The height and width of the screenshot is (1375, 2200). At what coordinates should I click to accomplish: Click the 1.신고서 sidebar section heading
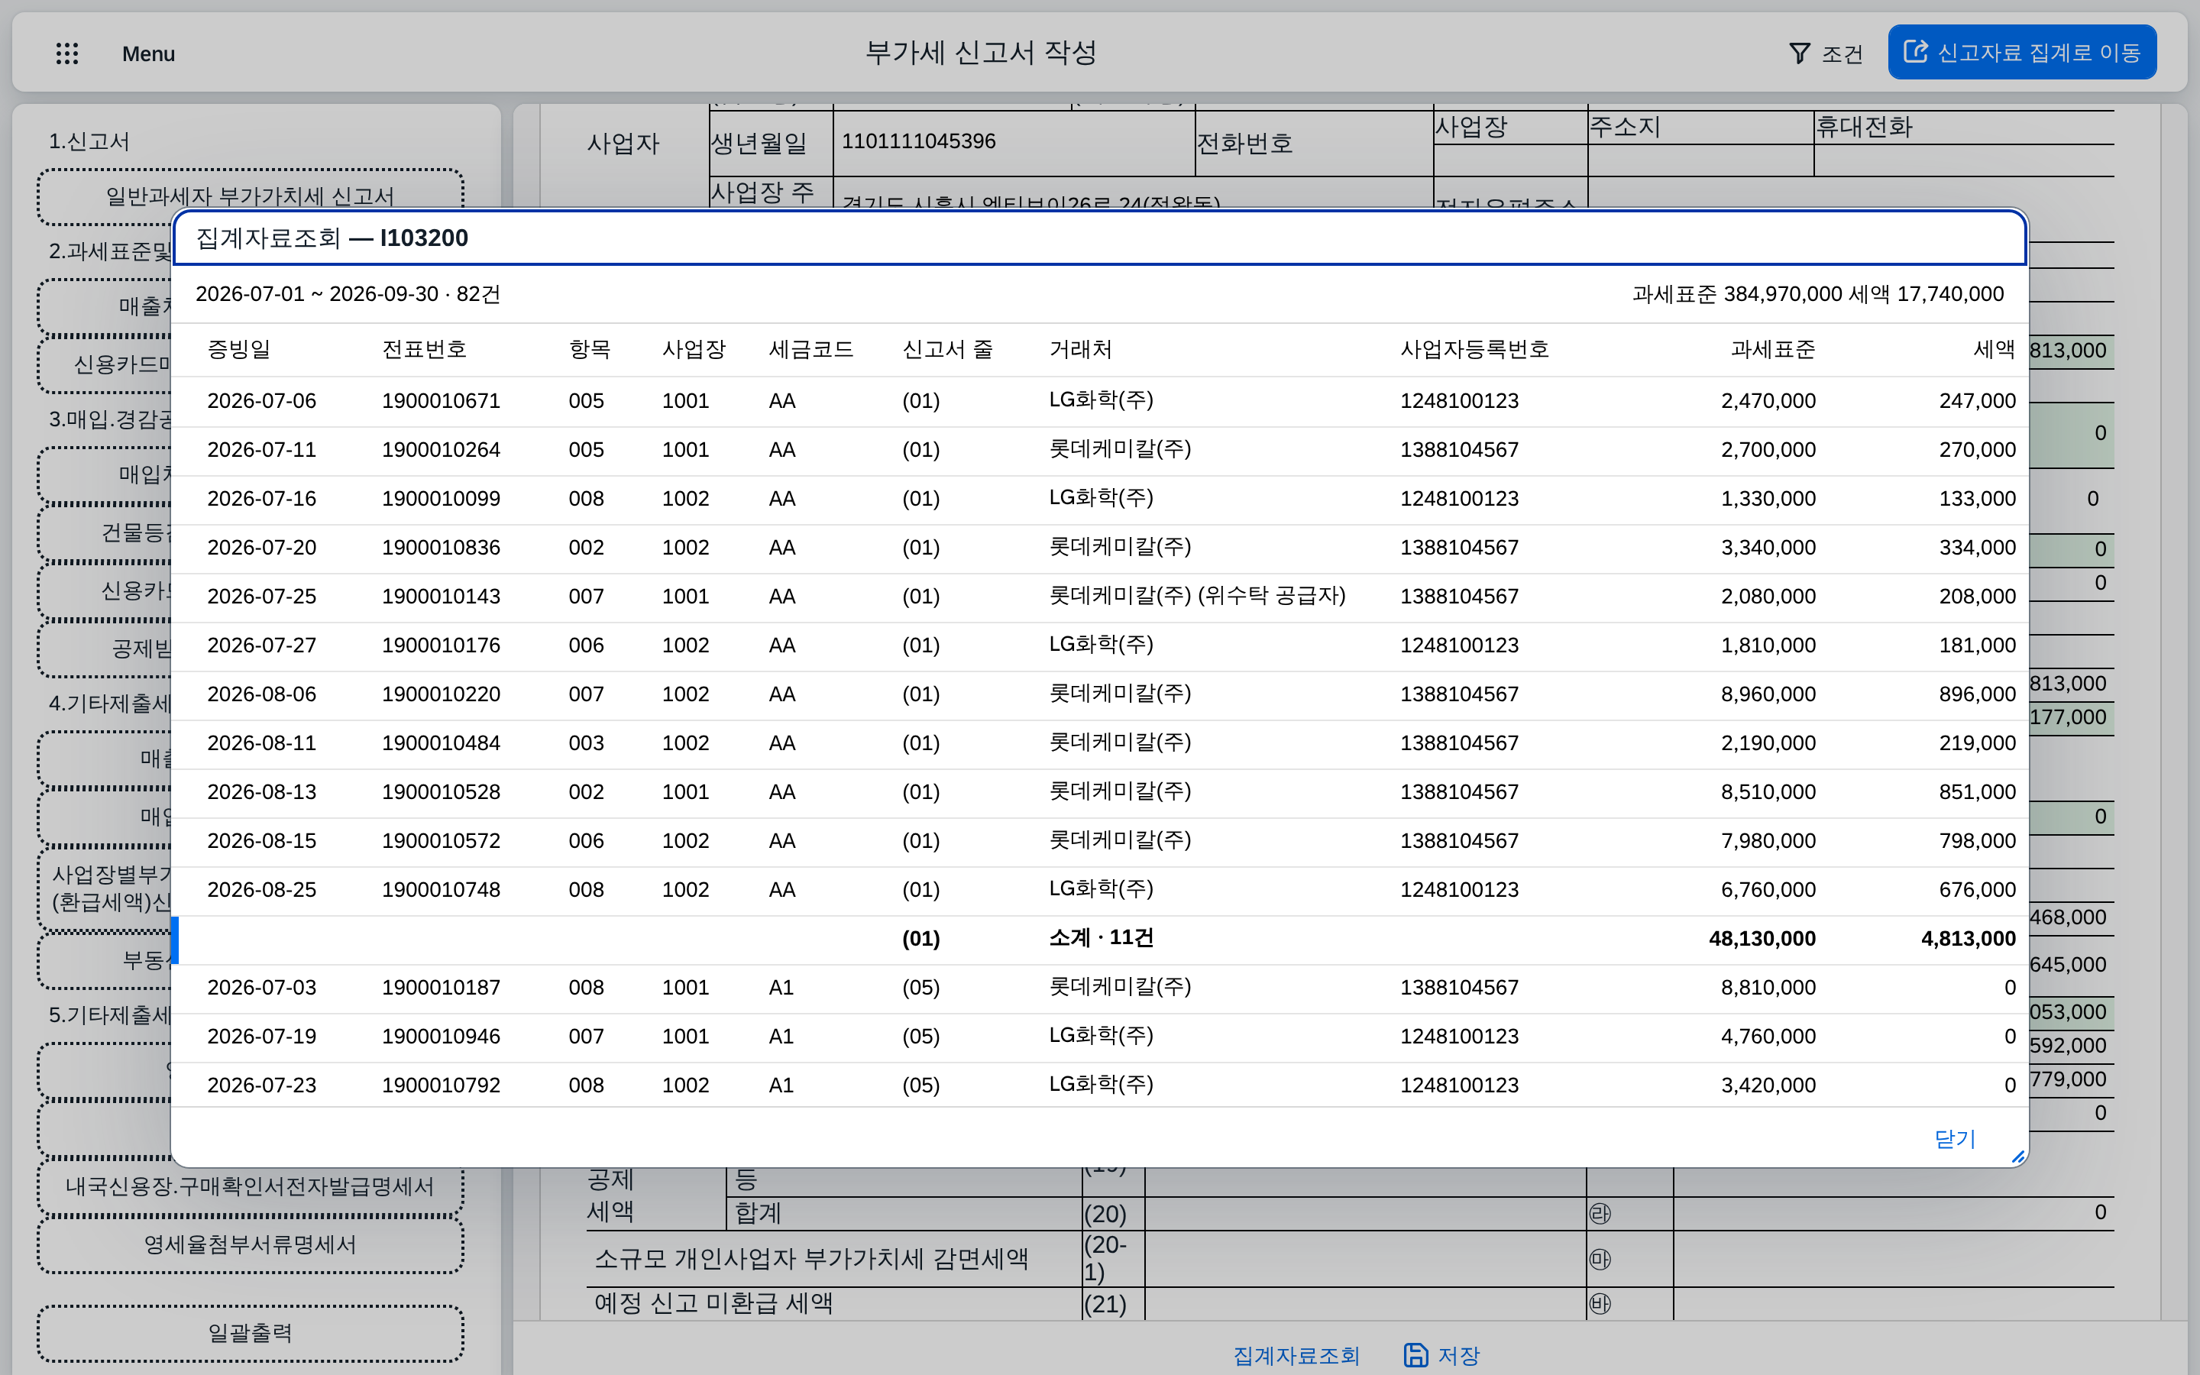pyautogui.click(x=89, y=142)
